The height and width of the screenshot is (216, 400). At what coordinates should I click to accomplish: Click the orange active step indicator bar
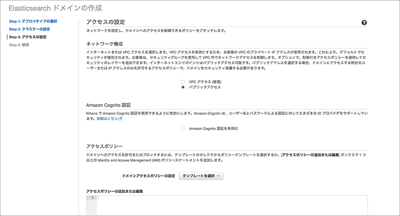[x=7, y=37]
